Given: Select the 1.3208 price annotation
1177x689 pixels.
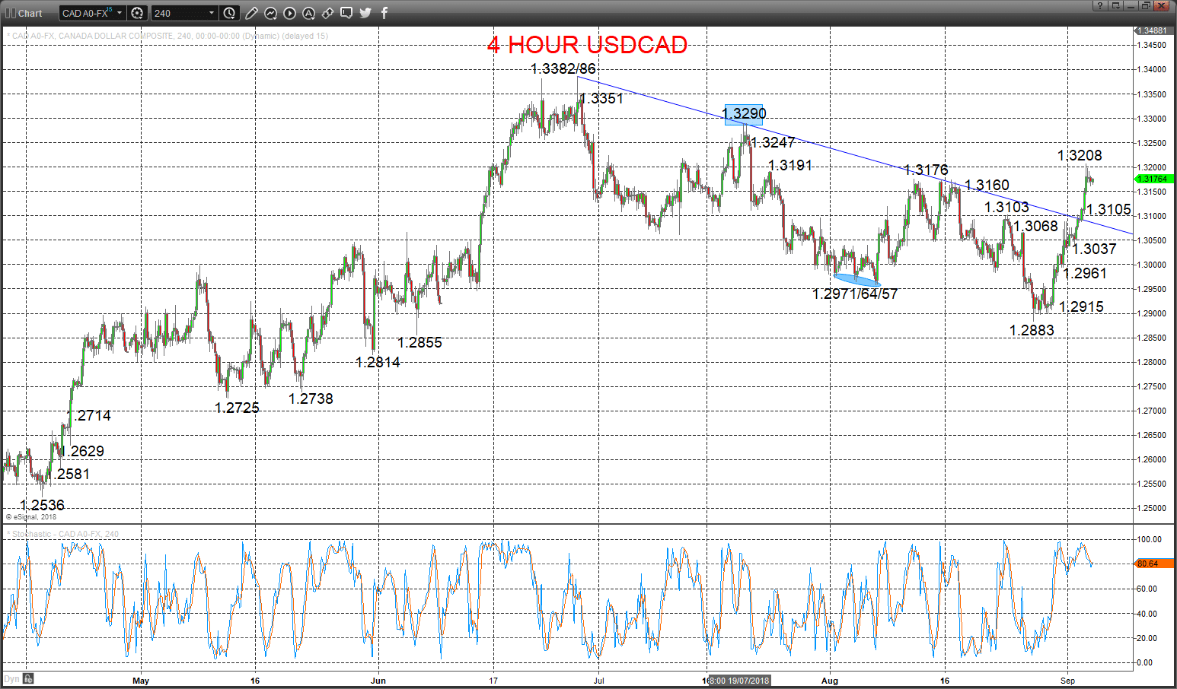Looking at the screenshot, I should pyautogui.click(x=1080, y=155).
